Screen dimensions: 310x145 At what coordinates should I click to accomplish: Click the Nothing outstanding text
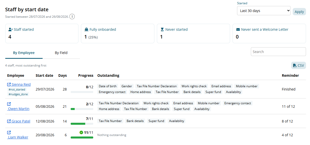(x=112, y=135)
